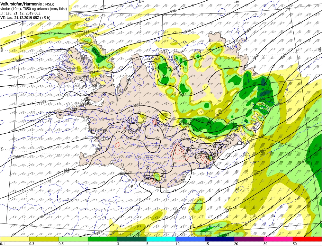Click the magenta 30–50 legend swatch
This screenshot has height=246, width=322.
coord(278,239)
